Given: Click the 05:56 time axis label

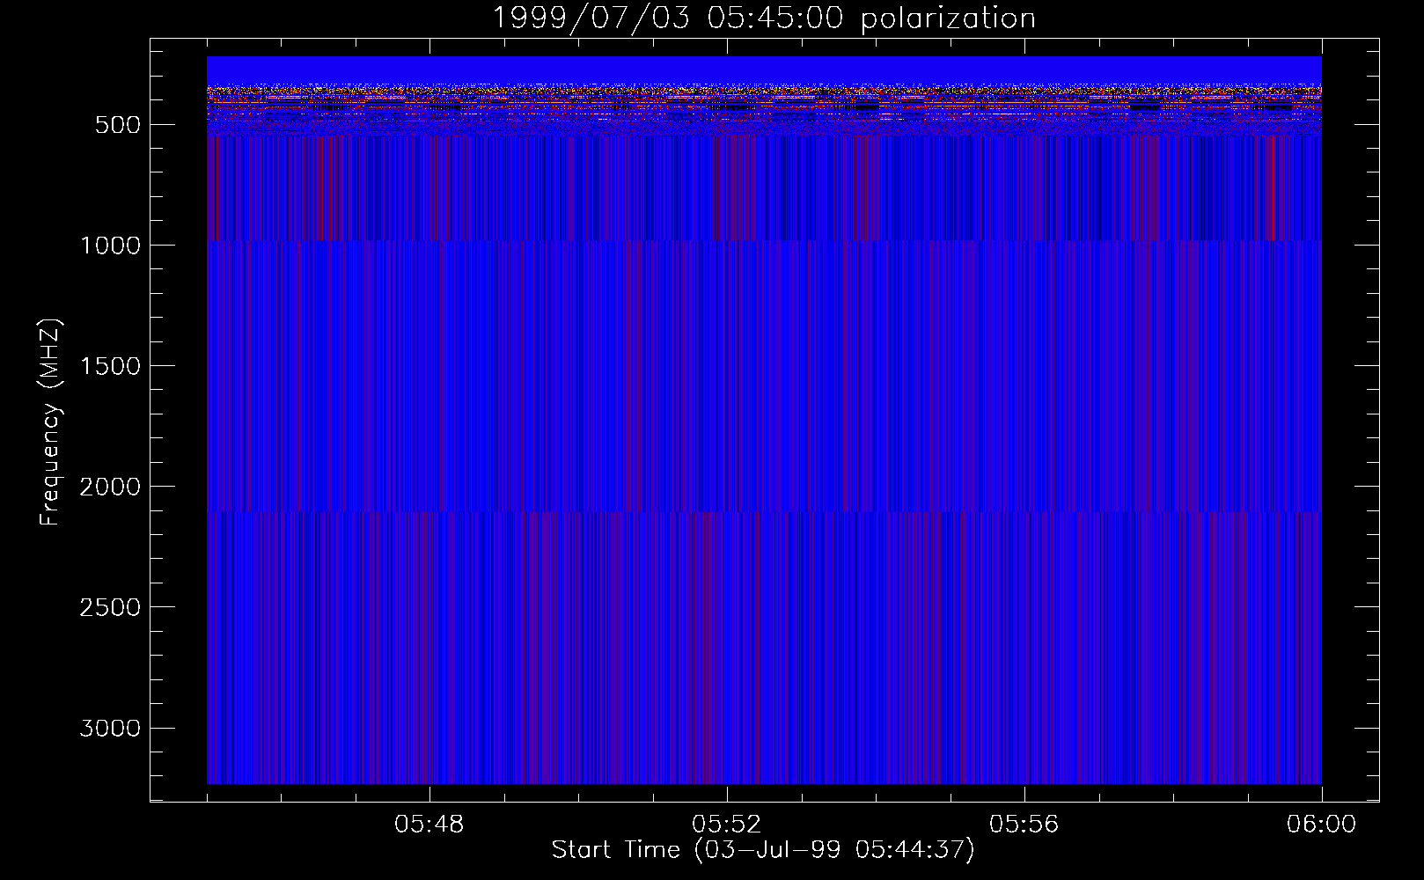Looking at the screenshot, I should 1024,825.
